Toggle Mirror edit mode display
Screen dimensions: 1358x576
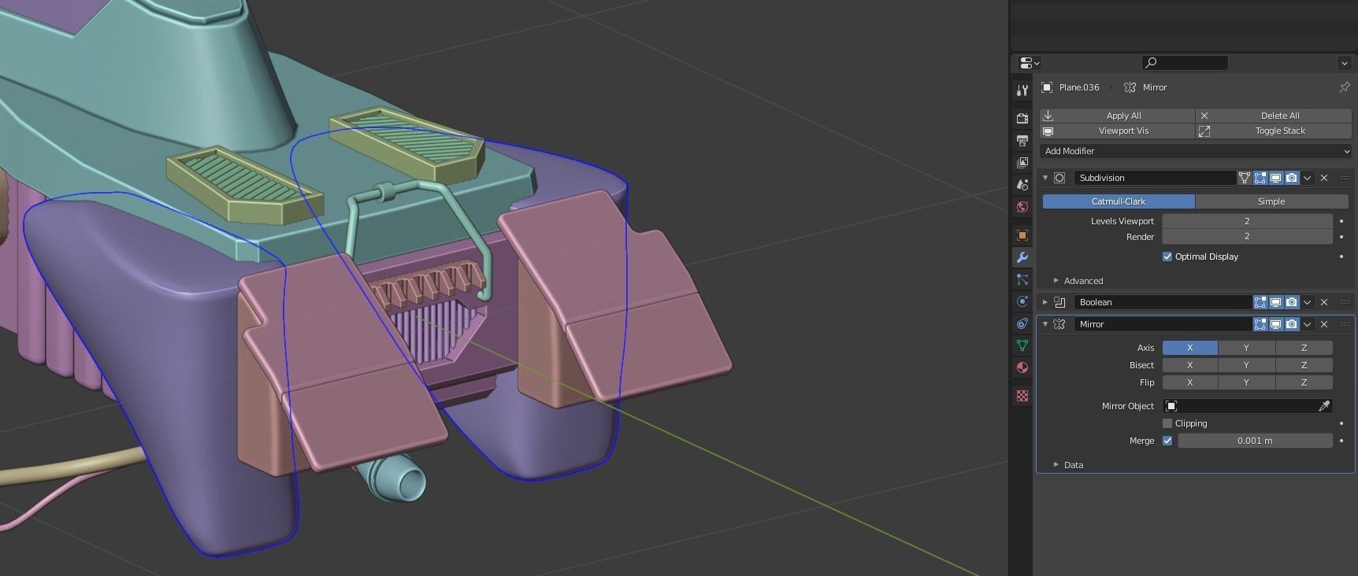1260,324
